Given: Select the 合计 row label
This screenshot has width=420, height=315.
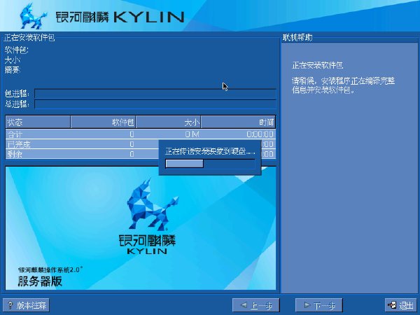Looking at the screenshot, I should (15, 134).
